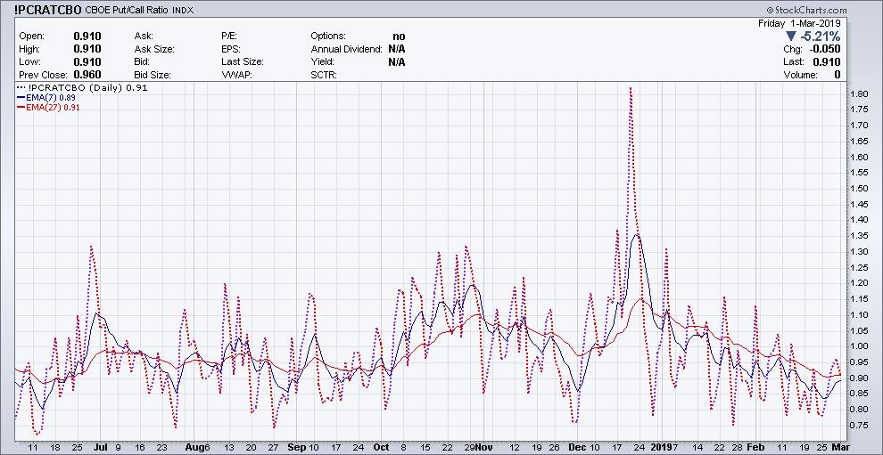Click the 1.00 level on price axis
Viewport: 883px width, 455px height.
[x=859, y=346]
